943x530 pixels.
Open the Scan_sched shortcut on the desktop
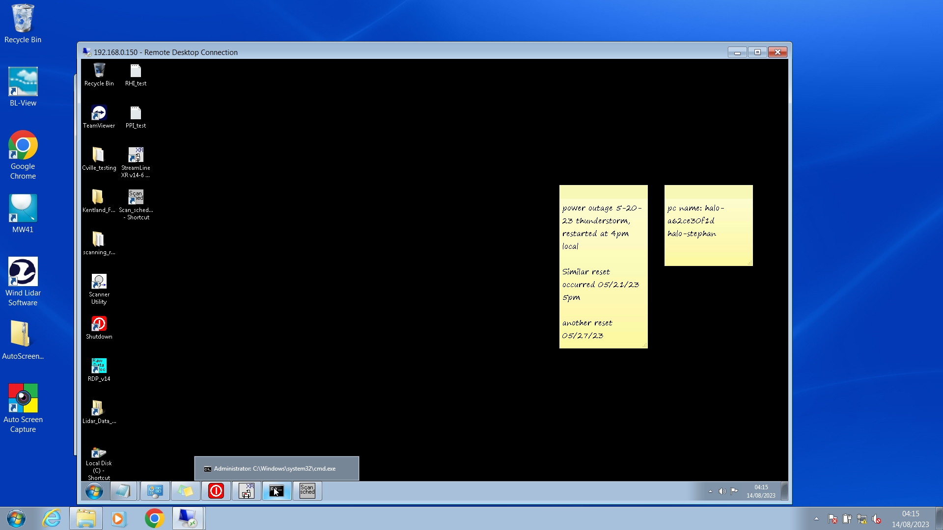[x=136, y=197]
